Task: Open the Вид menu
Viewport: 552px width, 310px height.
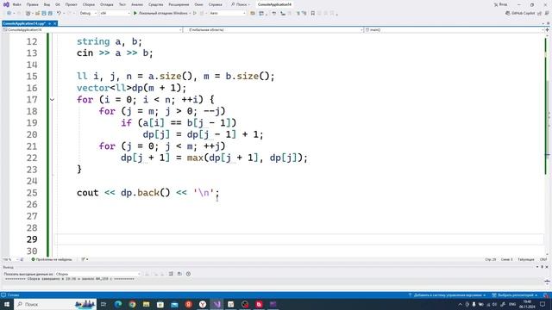Action: click(47, 4)
